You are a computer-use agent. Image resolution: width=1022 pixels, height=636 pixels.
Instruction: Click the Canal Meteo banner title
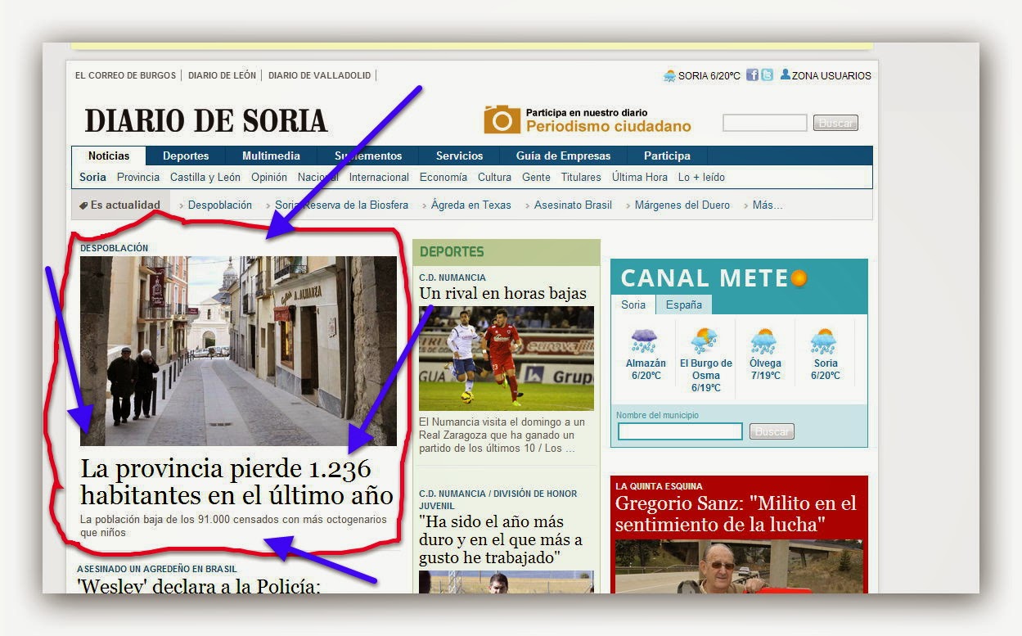tap(714, 278)
